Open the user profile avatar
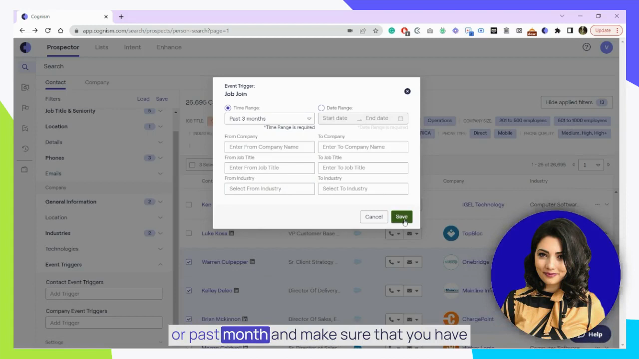639x359 pixels. click(607, 47)
